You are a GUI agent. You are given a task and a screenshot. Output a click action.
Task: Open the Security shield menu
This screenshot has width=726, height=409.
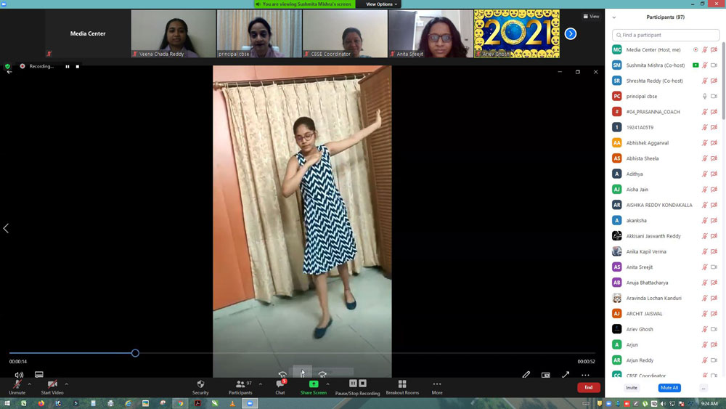pyautogui.click(x=200, y=386)
